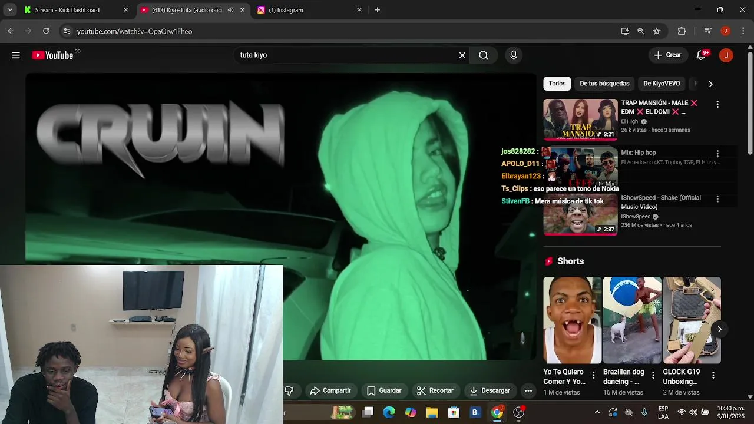The height and width of the screenshot is (424, 754).
Task: Bookmark this page with star
Action: pos(657,31)
